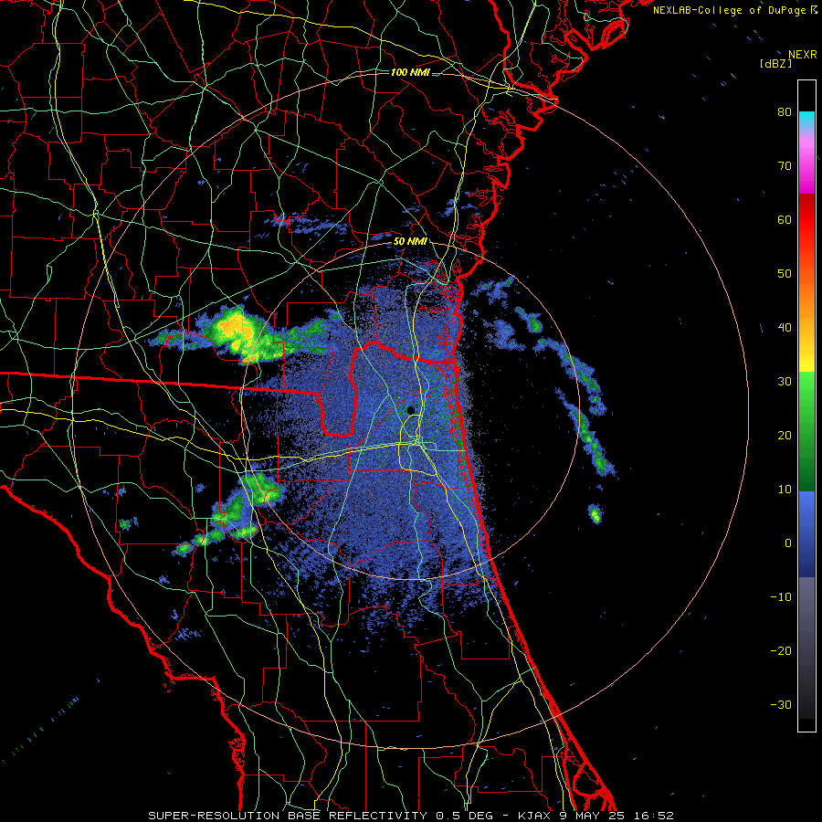
Task: Click the 100 NMI range ring label
Action: pyautogui.click(x=410, y=72)
